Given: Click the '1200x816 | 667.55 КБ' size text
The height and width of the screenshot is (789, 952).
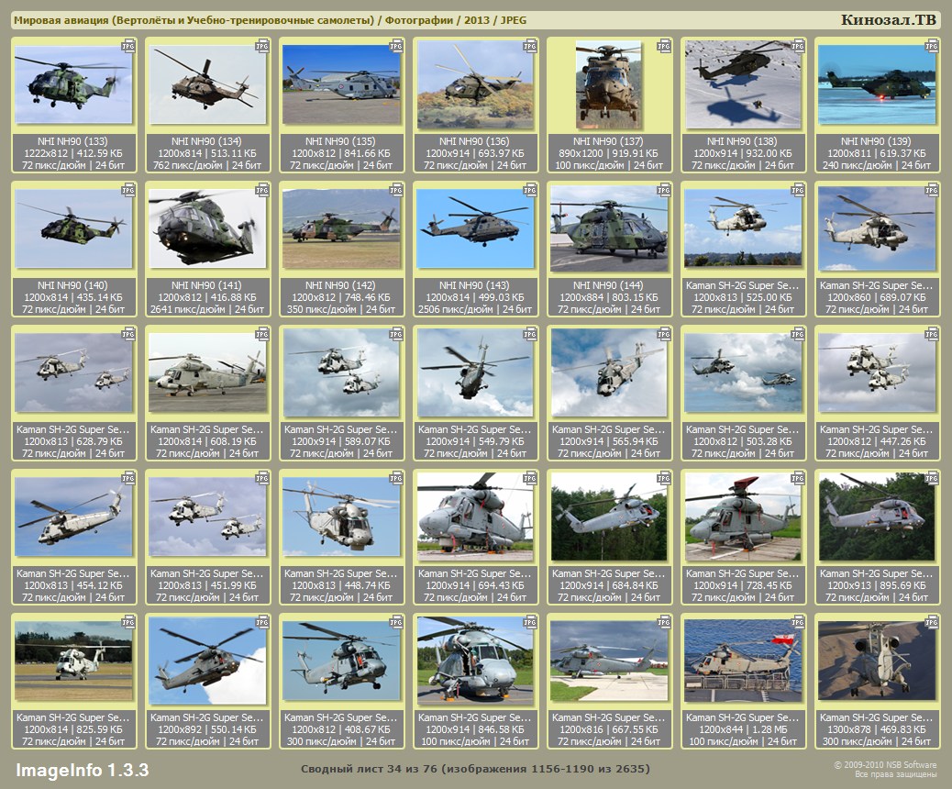Looking at the screenshot, I should point(609,729).
